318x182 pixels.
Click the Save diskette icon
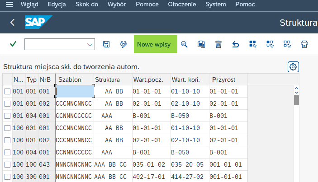[106, 44]
